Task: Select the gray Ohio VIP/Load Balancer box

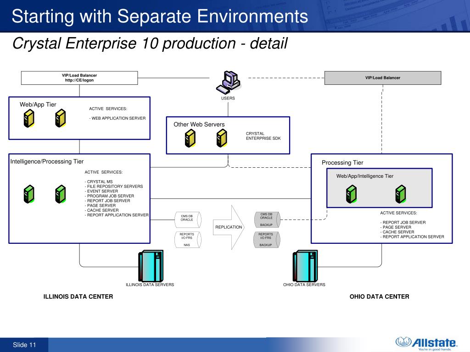Action: click(383, 78)
